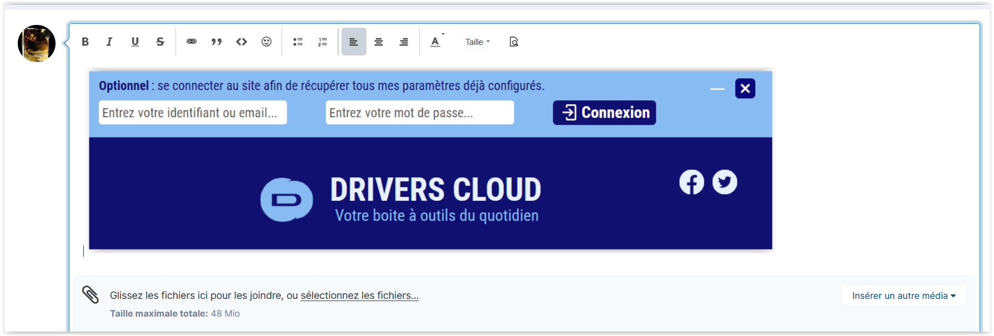Align text to the right

[x=404, y=42]
